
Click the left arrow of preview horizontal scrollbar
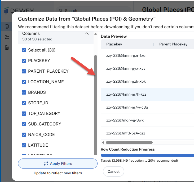pos(103,143)
